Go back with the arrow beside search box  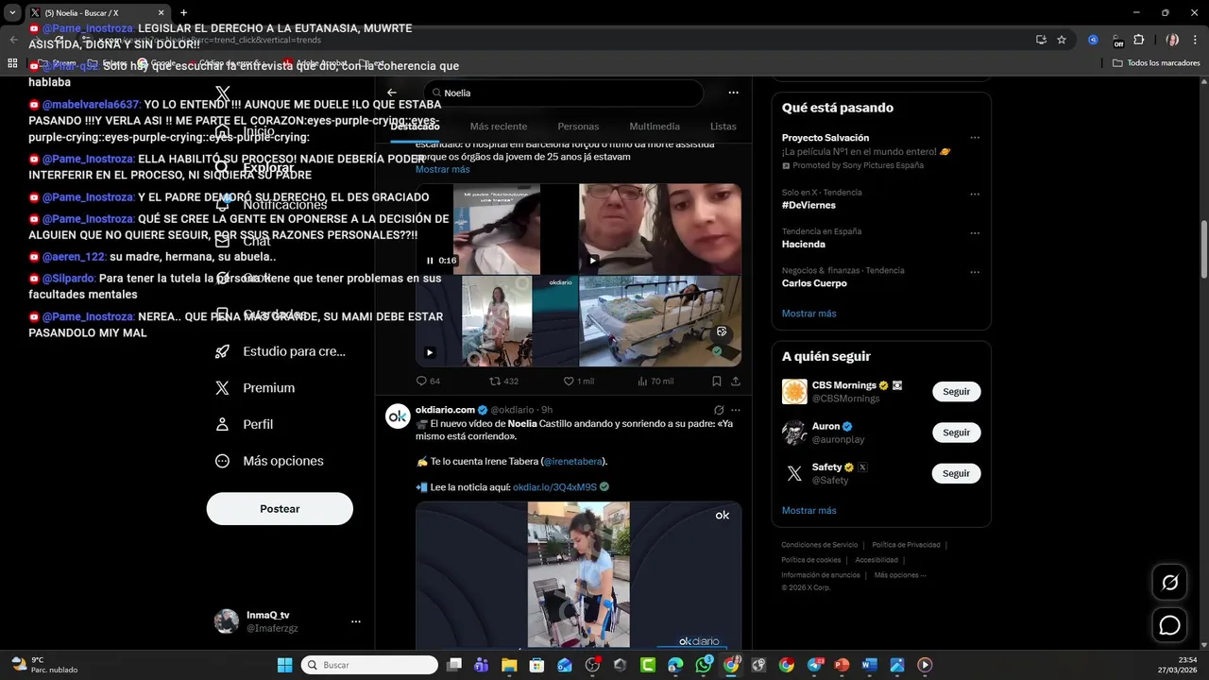tap(392, 93)
